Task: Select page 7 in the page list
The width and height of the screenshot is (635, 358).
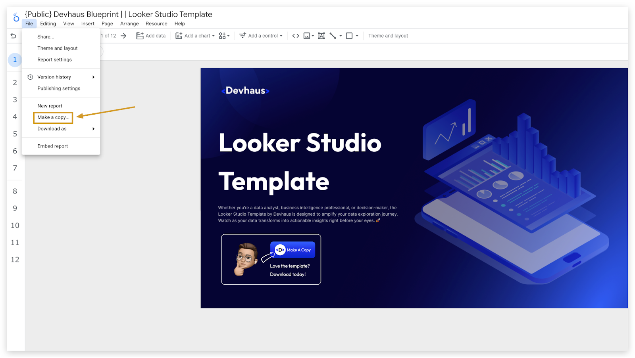Action: pos(15,168)
